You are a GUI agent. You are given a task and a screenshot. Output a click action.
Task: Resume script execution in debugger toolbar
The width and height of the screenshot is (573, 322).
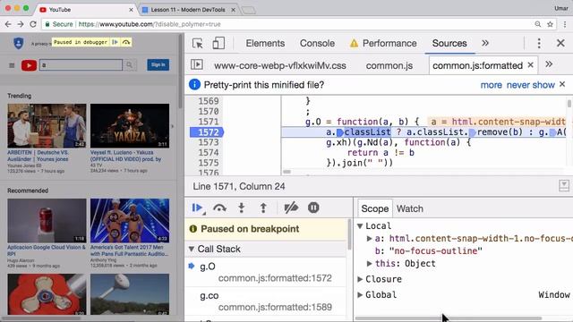[x=197, y=208]
